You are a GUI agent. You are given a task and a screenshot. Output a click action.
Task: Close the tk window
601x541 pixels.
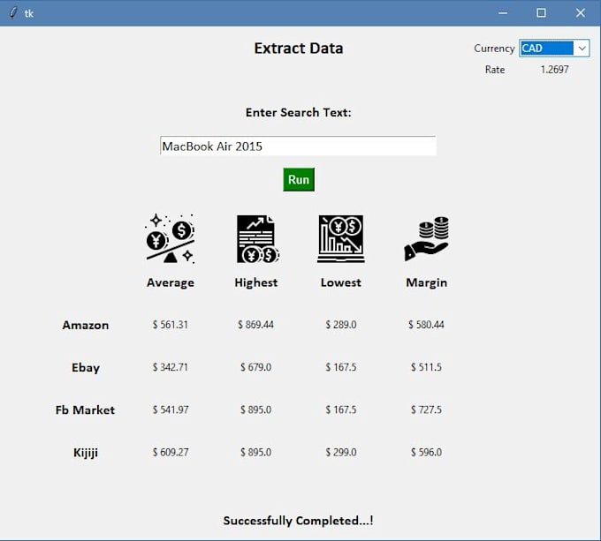[x=581, y=13]
